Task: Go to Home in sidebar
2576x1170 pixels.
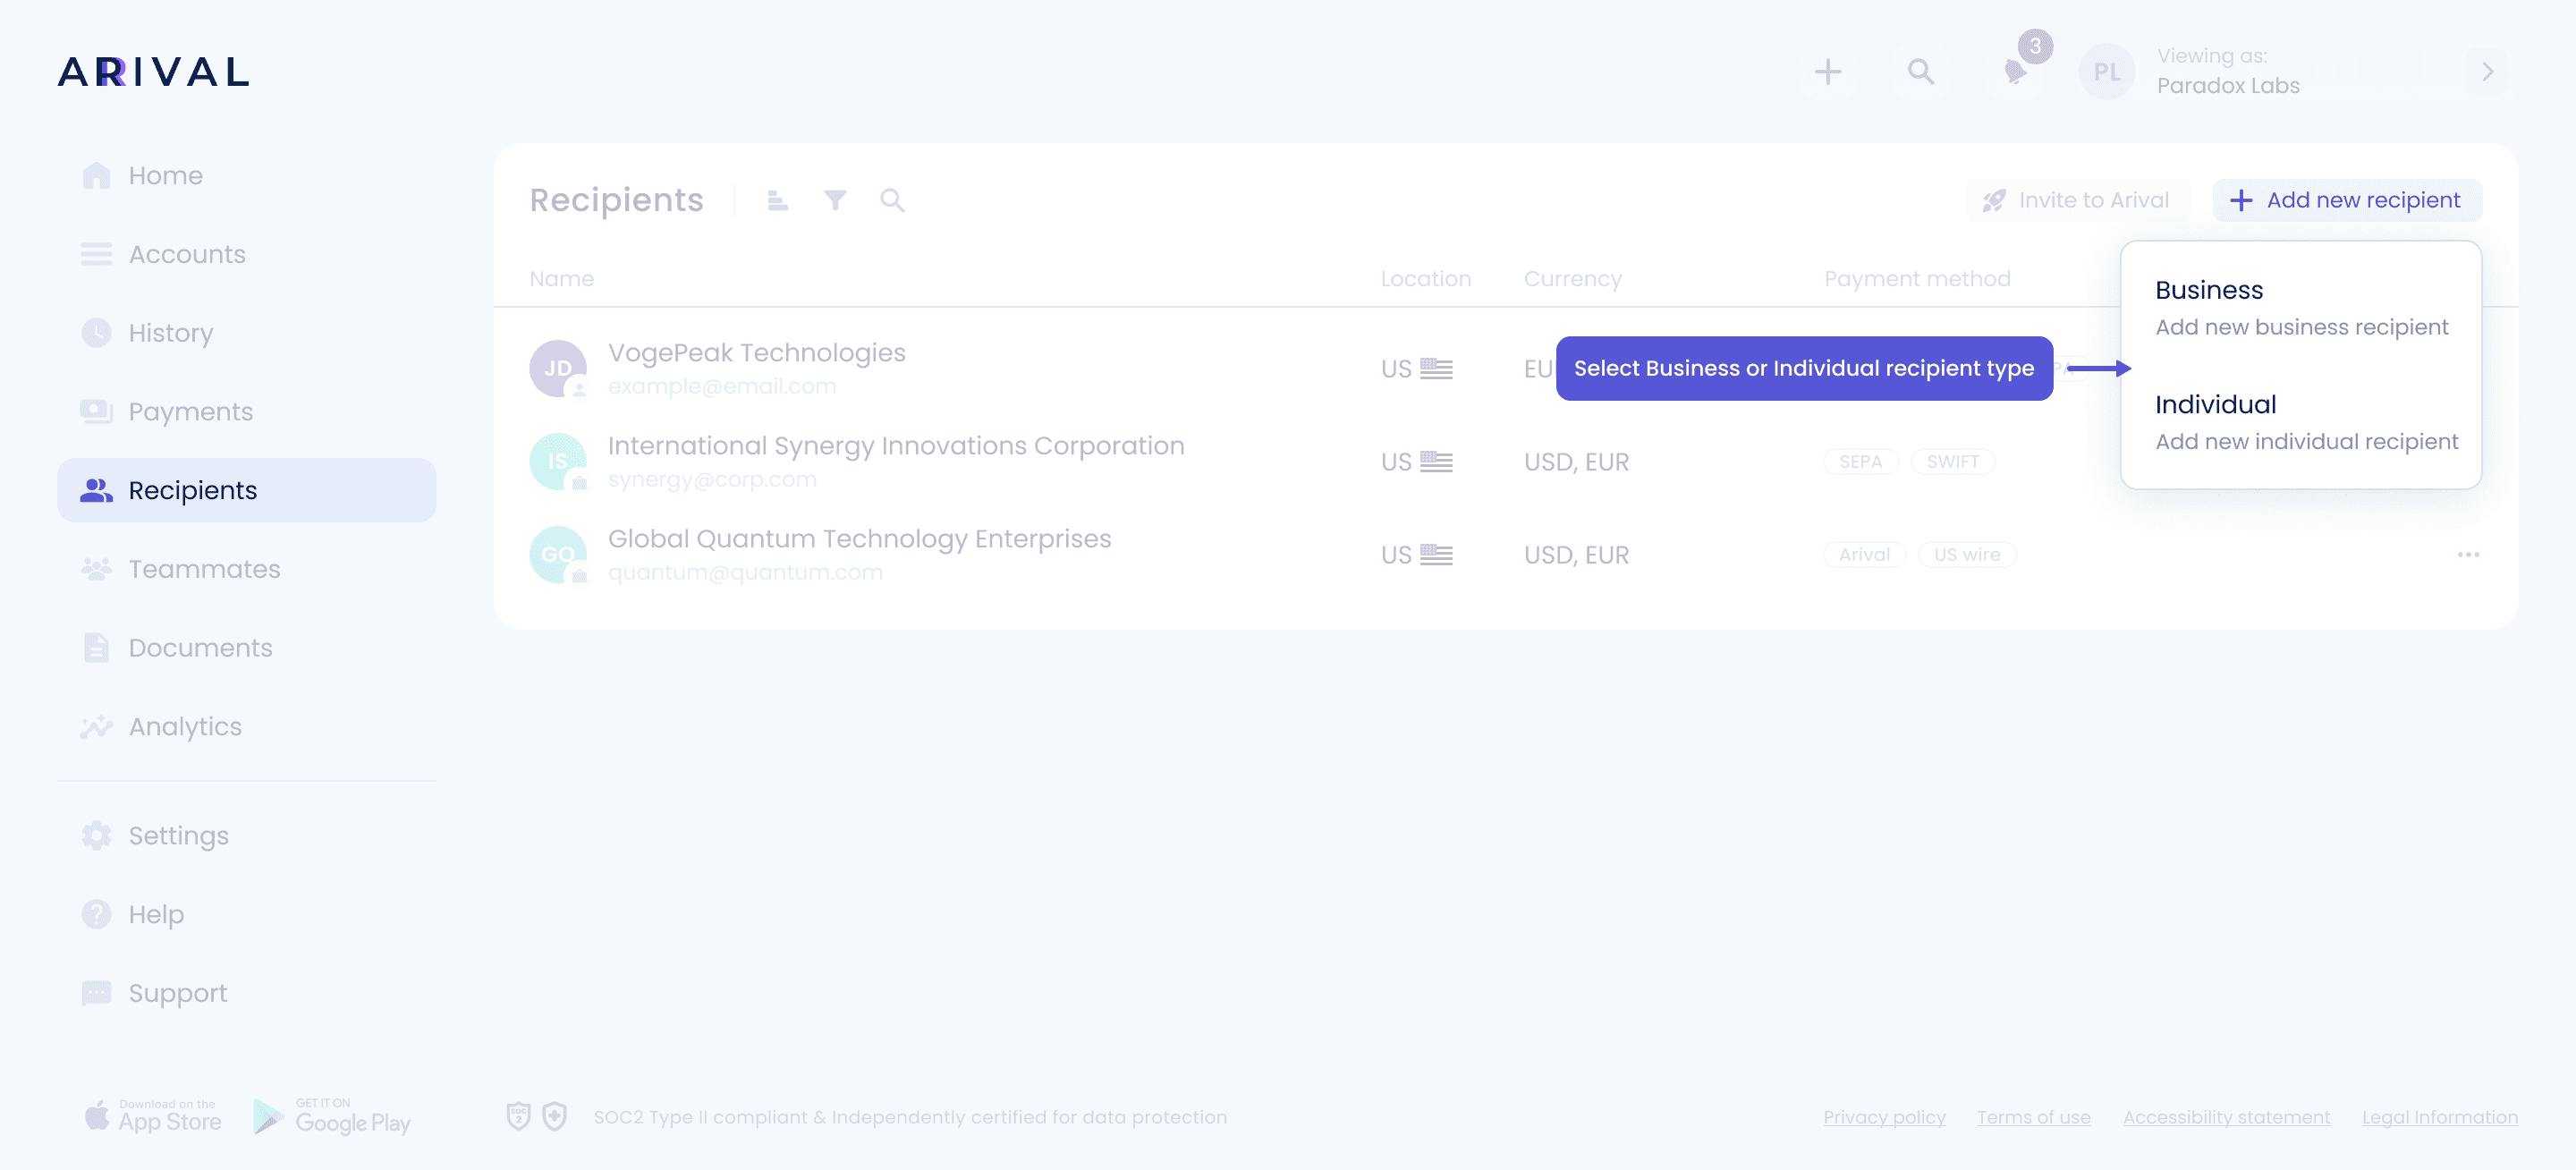Action: coord(247,176)
